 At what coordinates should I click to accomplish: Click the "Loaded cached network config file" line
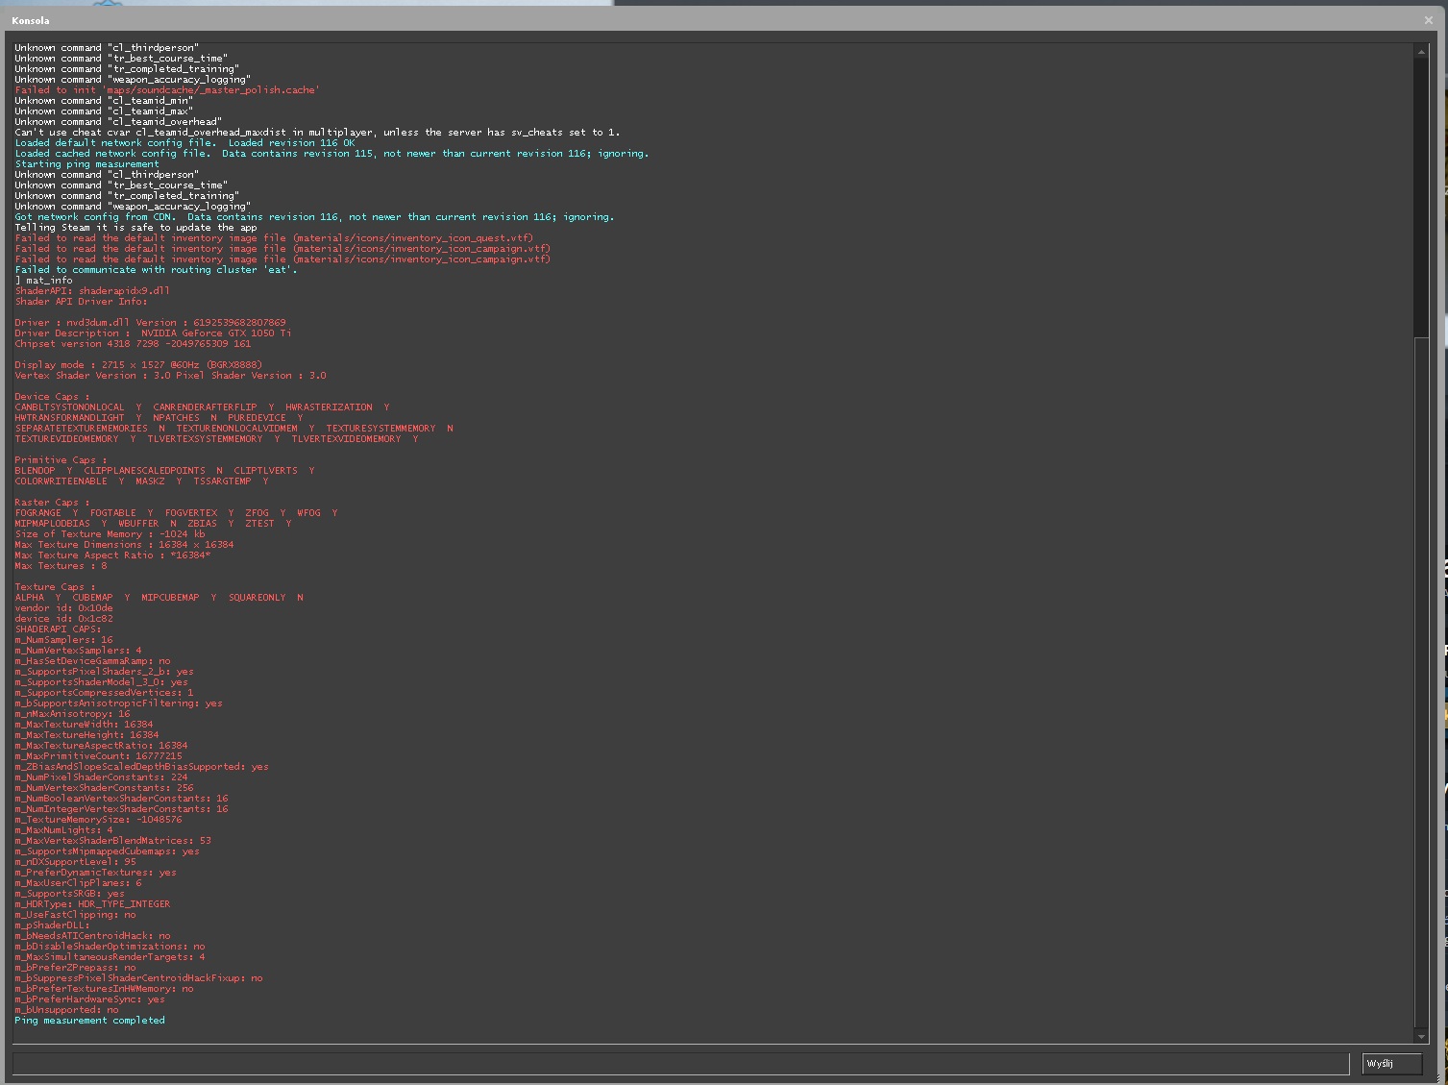pyautogui.click(x=331, y=154)
